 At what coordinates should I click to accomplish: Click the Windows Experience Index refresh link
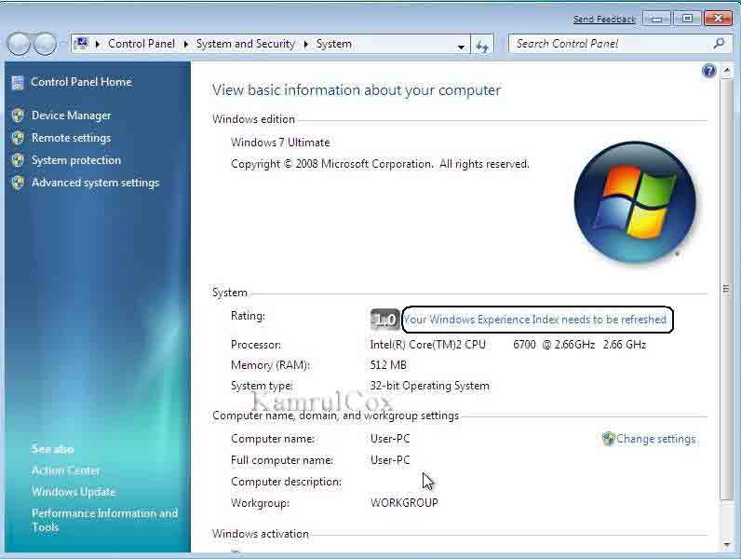[534, 320]
